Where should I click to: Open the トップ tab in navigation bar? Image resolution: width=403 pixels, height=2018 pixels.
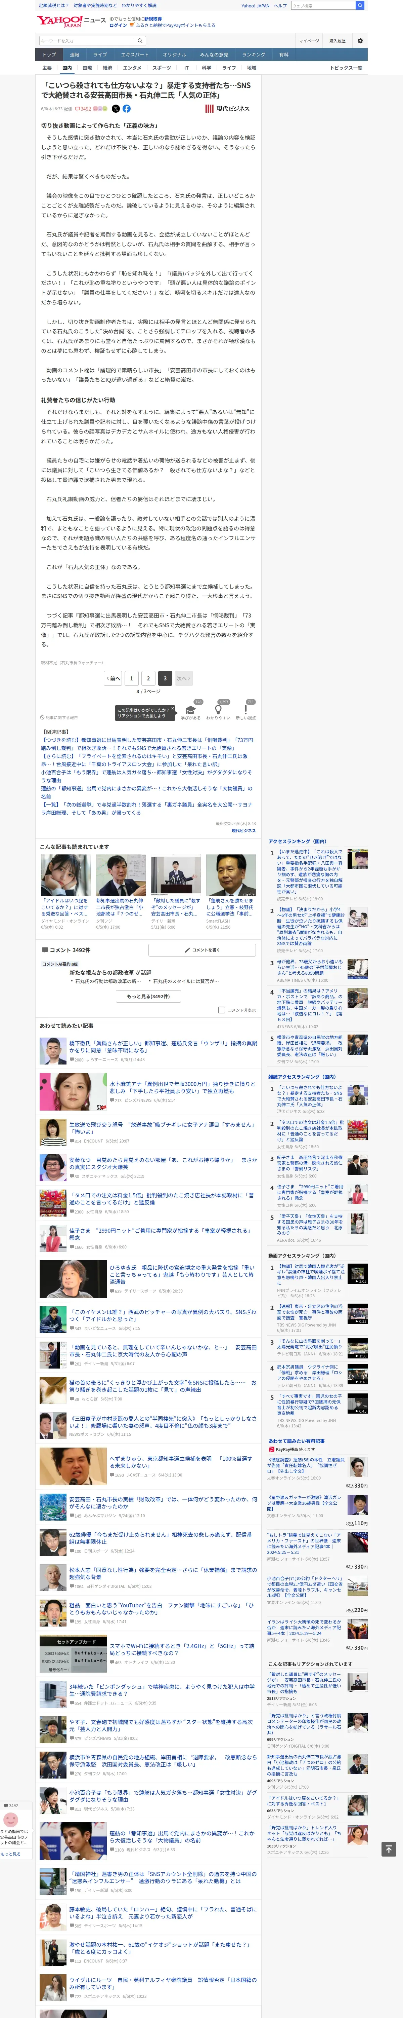point(49,55)
